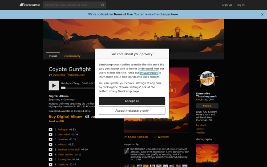The width and height of the screenshot is (267, 167).
Task: Open the Exsanguine track link
Action: coord(64,159)
